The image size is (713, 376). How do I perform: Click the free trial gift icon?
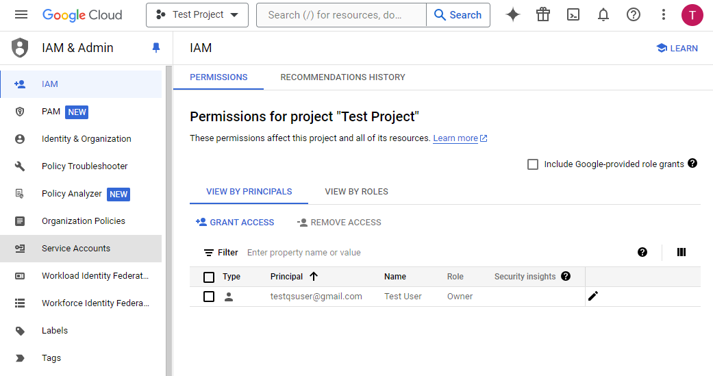pyautogui.click(x=543, y=15)
